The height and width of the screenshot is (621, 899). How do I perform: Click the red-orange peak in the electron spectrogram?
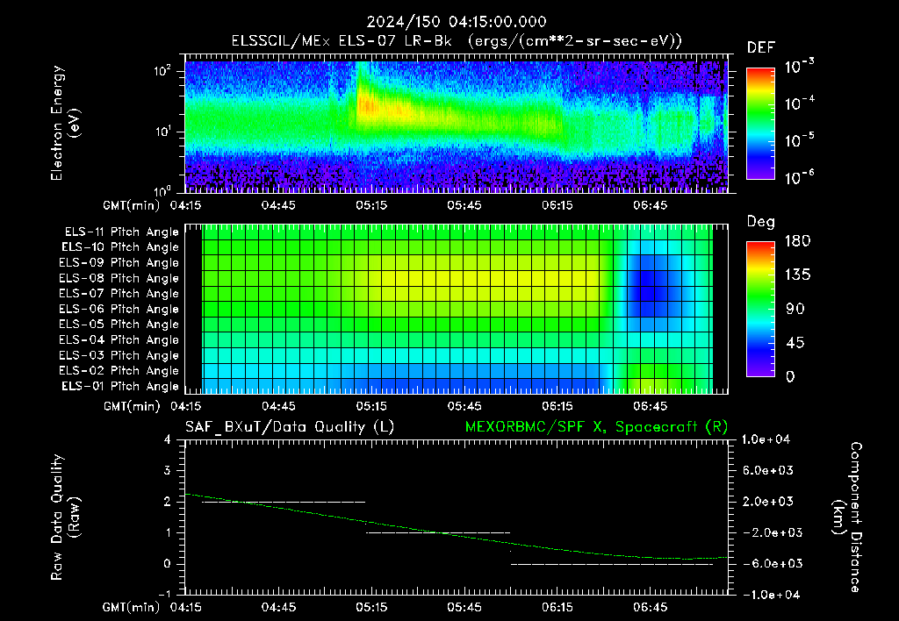click(x=369, y=106)
